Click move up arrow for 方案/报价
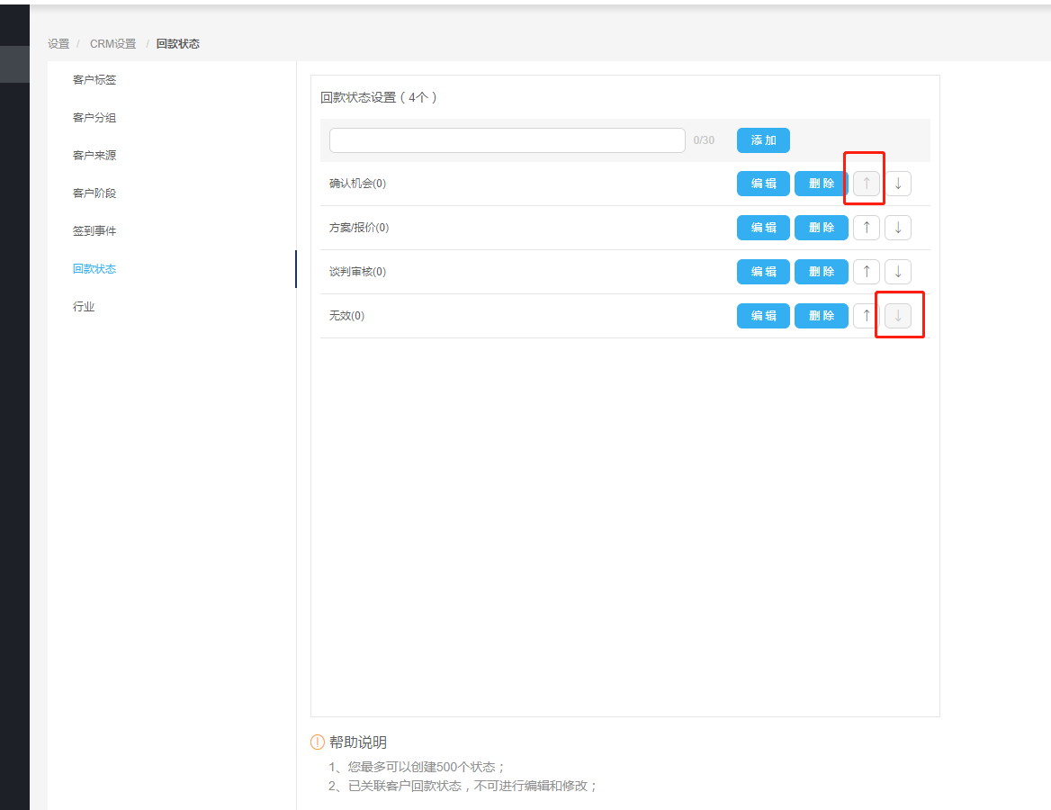Image resolution: width=1051 pixels, height=810 pixels. click(866, 228)
